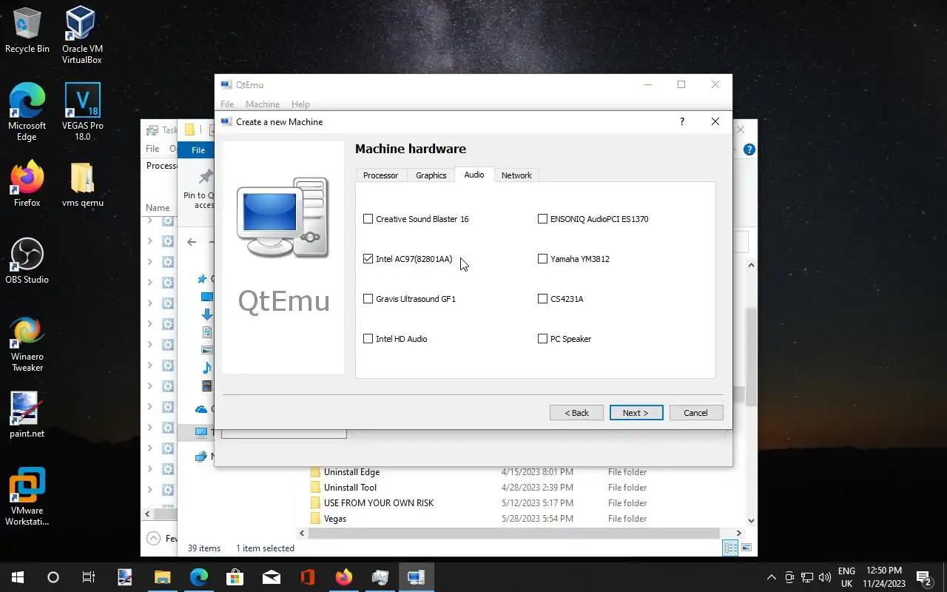Enable Gravis Ultrasound GF1 checkbox
947x592 pixels.
pyautogui.click(x=368, y=299)
